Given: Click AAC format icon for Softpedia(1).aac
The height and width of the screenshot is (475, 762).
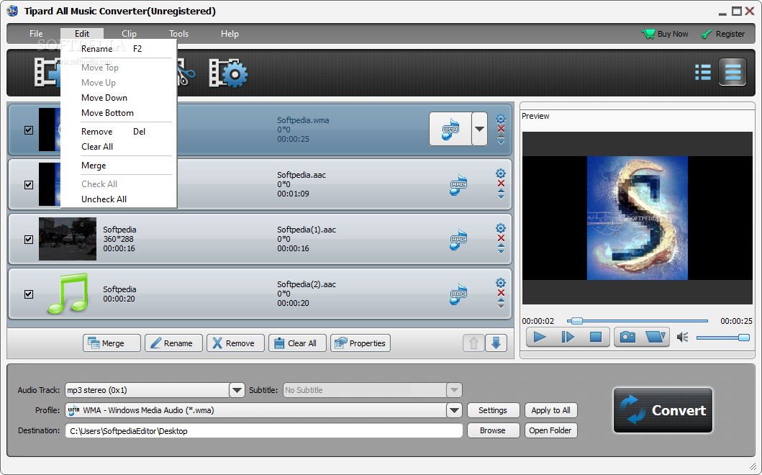Looking at the screenshot, I should point(458,240).
